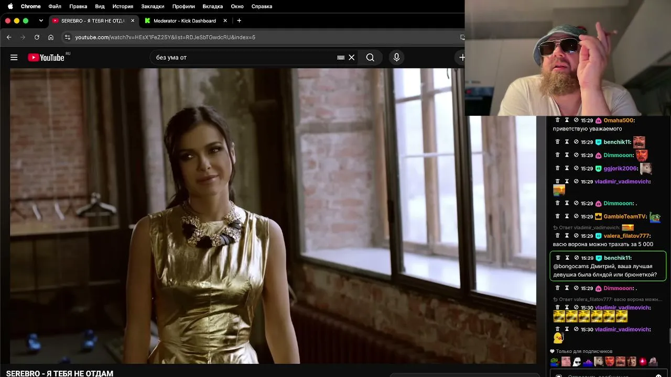This screenshot has width=671, height=377.
Task: Open GambleTeamTV's user profile
Action: click(625, 216)
